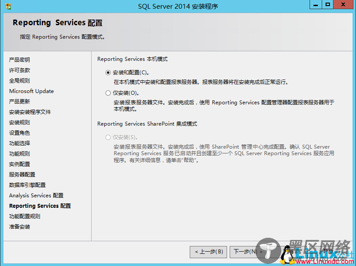
Task: Click the Reporting Services SharePoint 集成模式 heading
Action: pos(147,124)
